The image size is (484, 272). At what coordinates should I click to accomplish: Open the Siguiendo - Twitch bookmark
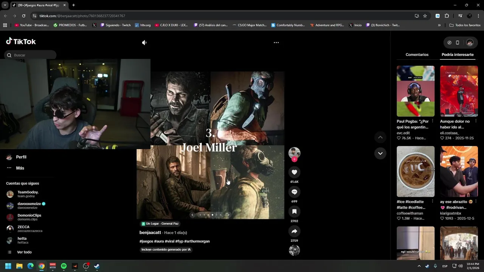(x=116, y=25)
